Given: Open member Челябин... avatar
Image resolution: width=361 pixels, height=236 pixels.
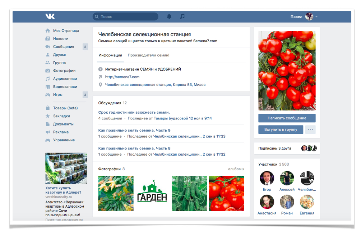Looking at the screenshot, I should pos(307,178).
